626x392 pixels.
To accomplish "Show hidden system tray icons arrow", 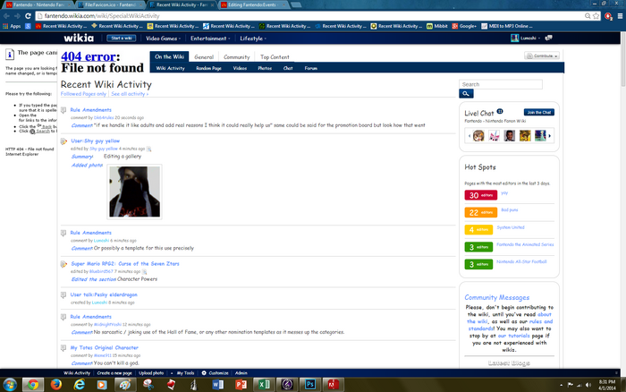I will pyautogui.click(x=562, y=385).
